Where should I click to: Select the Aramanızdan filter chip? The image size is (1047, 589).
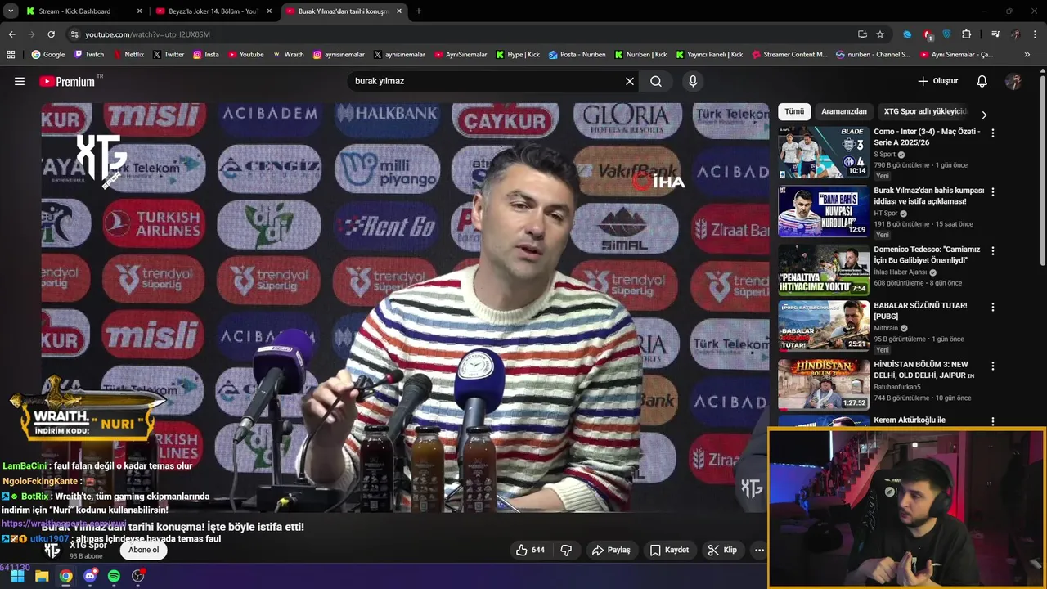(843, 111)
